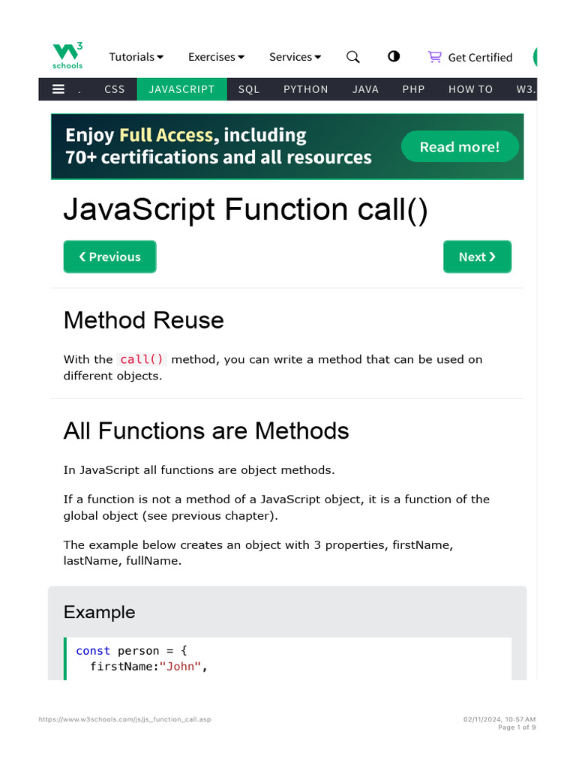Go to the Previous chapter
This screenshot has height=768, width=576.
coord(109,256)
